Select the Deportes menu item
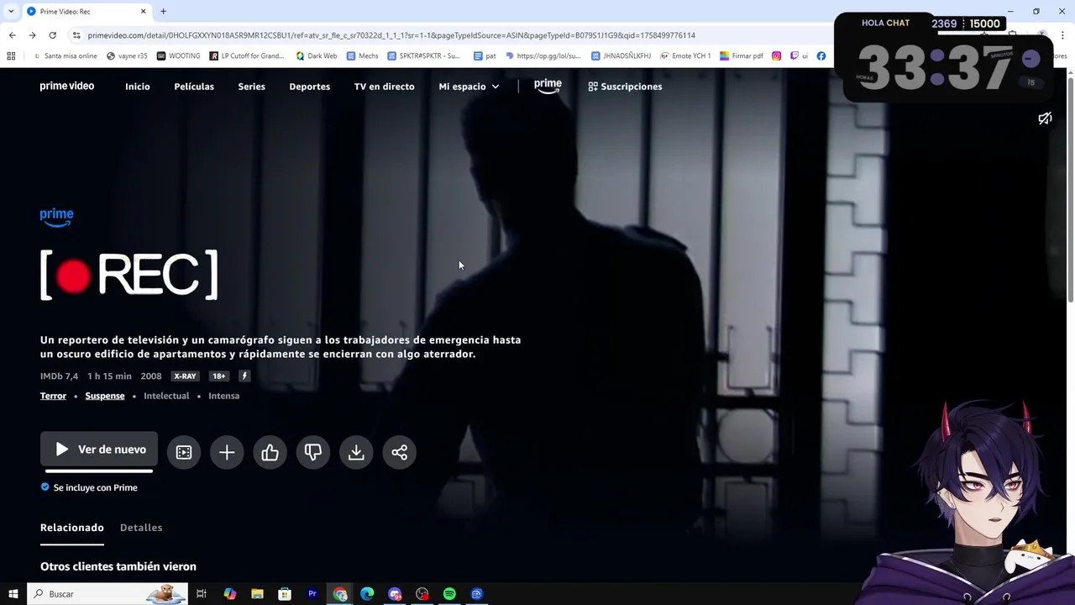This screenshot has height=605, width=1075. [309, 87]
